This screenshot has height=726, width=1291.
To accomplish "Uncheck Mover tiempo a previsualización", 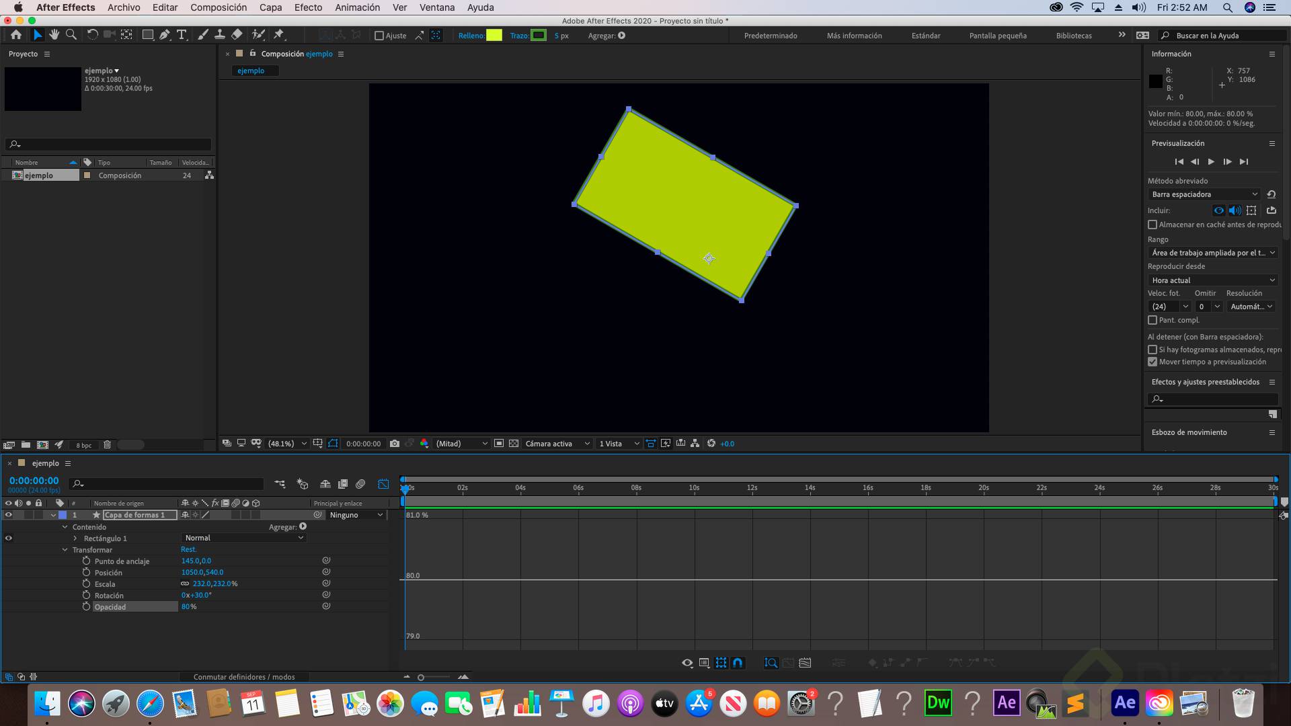I will pyautogui.click(x=1152, y=362).
